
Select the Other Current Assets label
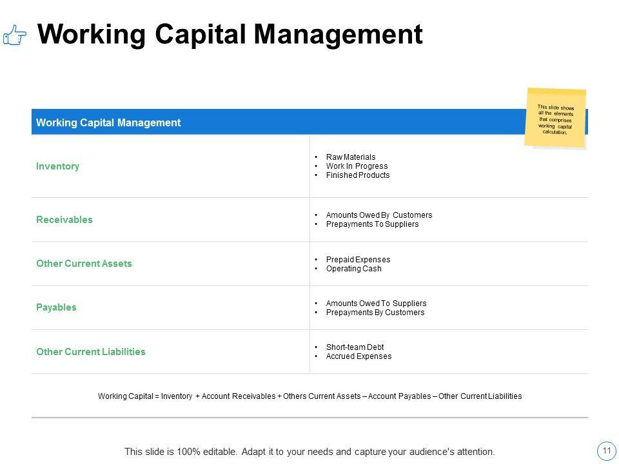(x=84, y=264)
